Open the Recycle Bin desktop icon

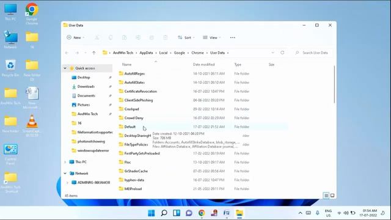(10, 68)
